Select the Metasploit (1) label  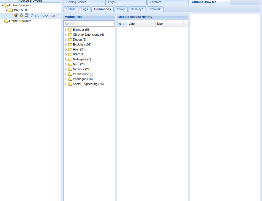pyautogui.click(x=82, y=59)
